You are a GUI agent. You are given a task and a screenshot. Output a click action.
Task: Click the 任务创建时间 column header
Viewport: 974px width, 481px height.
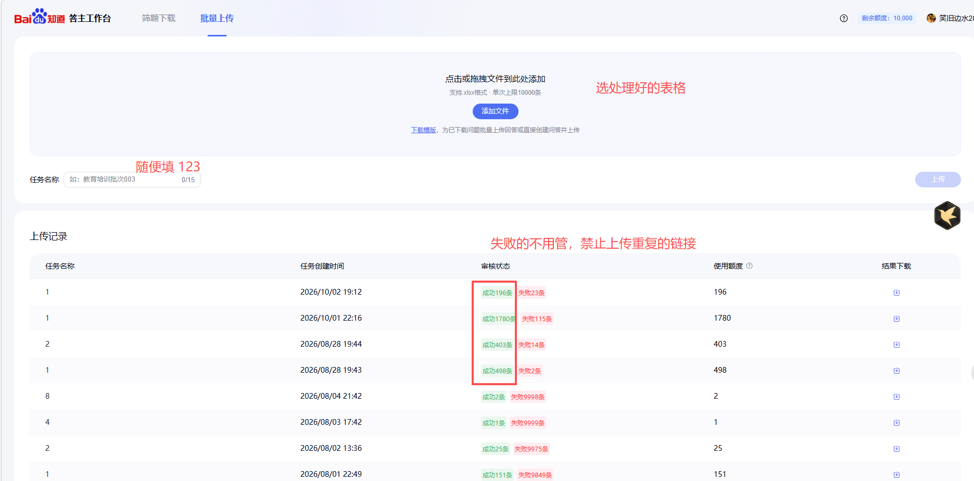(322, 266)
